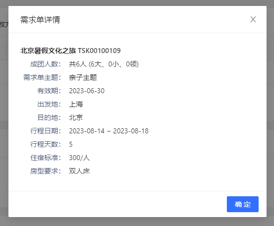Select the departure city 上海
Screen dimensions: 274x226
coord(76,104)
